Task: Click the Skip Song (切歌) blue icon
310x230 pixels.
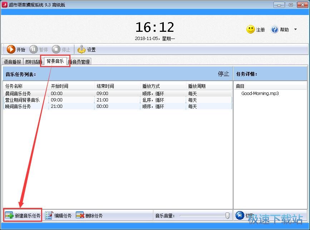Action: (x=240, y=215)
